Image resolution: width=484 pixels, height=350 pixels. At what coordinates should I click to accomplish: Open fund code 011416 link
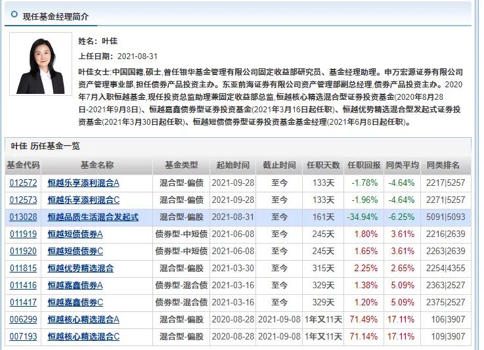(23, 285)
